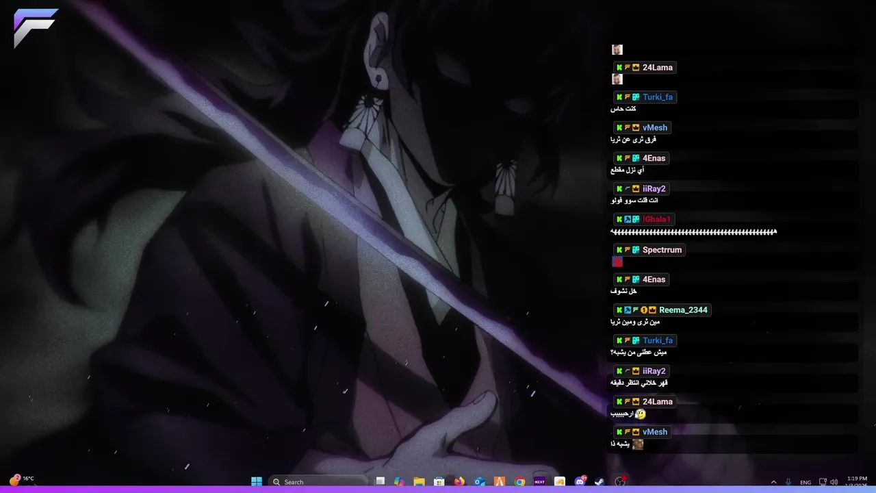The width and height of the screenshot is (876, 493).
Task: Click Turki_fa's message 'ميش عطني من يشبه؟'
Action: (639, 353)
